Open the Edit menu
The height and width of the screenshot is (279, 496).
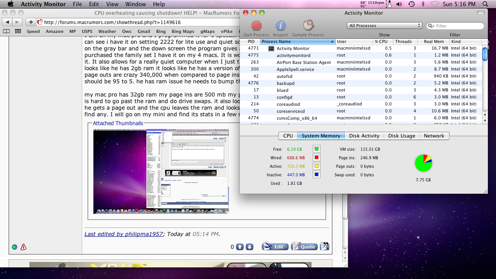click(x=94, y=4)
